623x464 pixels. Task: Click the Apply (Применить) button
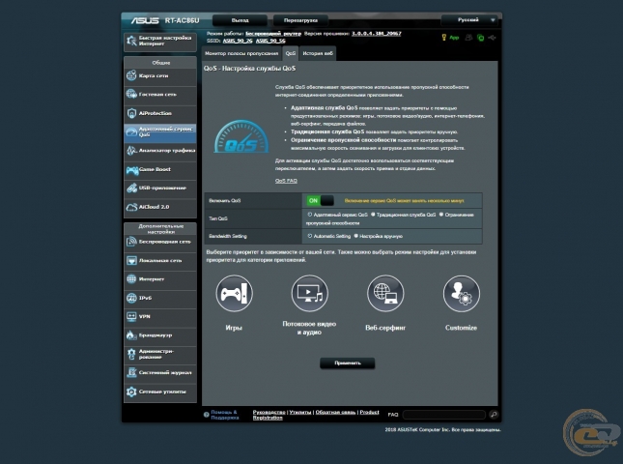[x=348, y=363]
